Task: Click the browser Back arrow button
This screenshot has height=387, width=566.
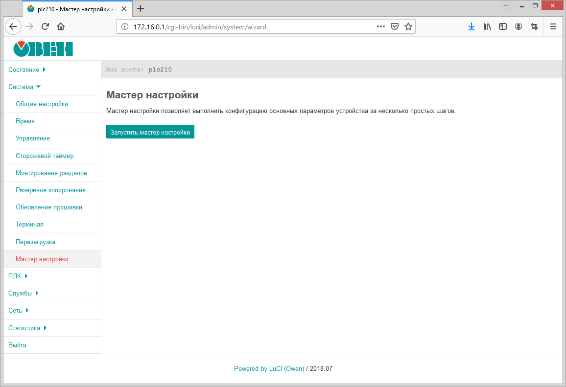Action: (x=13, y=27)
